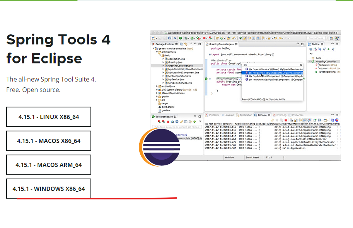
Task: Click the pencil icon in the Boot Dashboard toolbar
Action: [x=181, y=122]
